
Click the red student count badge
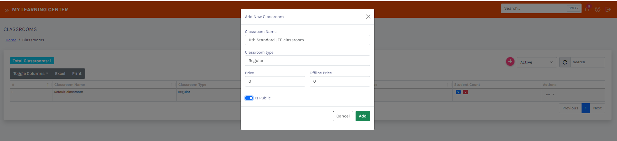coord(465,92)
